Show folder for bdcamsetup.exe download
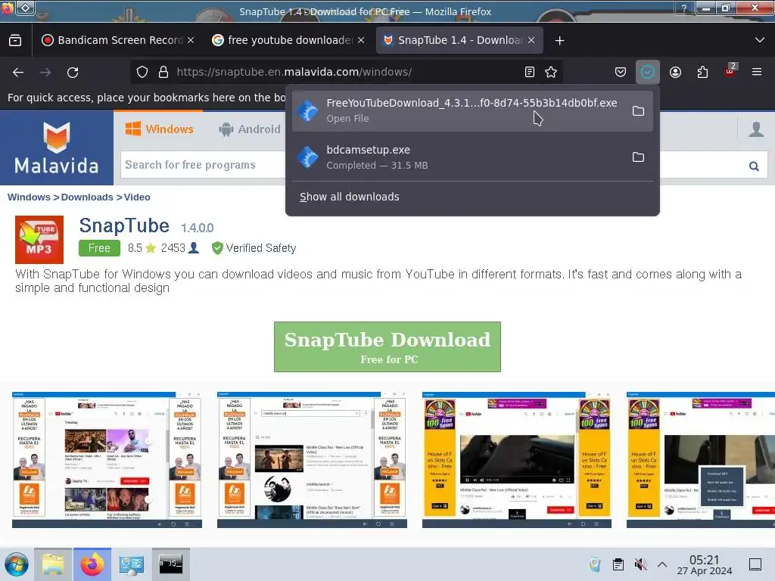The image size is (775, 581). pyautogui.click(x=638, y=157)
